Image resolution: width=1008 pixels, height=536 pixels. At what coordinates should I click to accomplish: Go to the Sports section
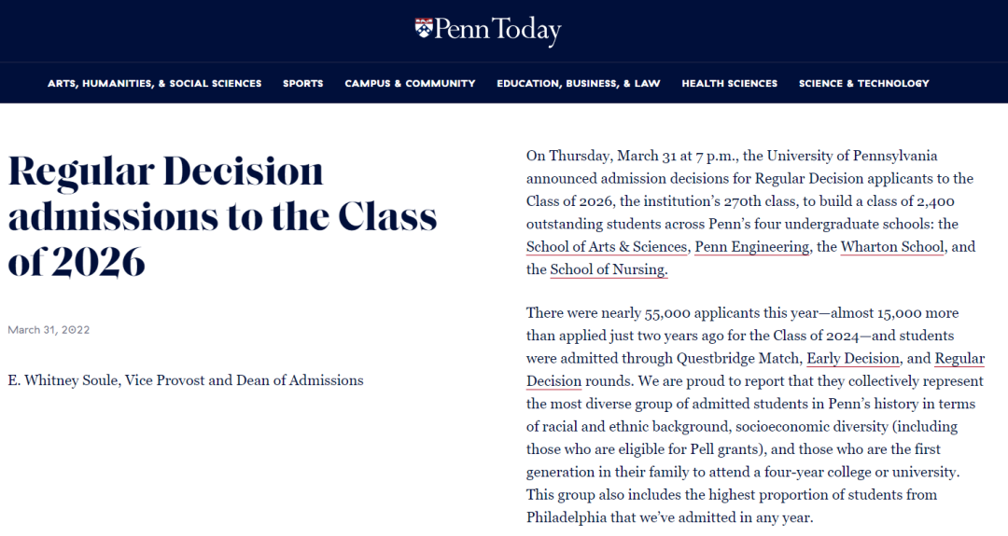click(302, 84)
